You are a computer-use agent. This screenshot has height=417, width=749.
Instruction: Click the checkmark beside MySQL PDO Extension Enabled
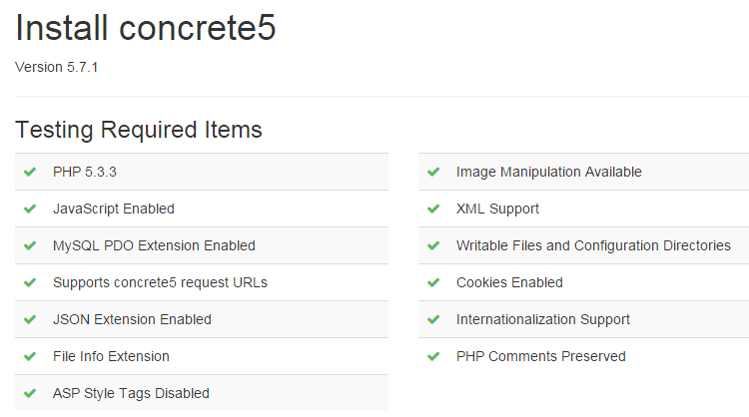pos(30,245)
